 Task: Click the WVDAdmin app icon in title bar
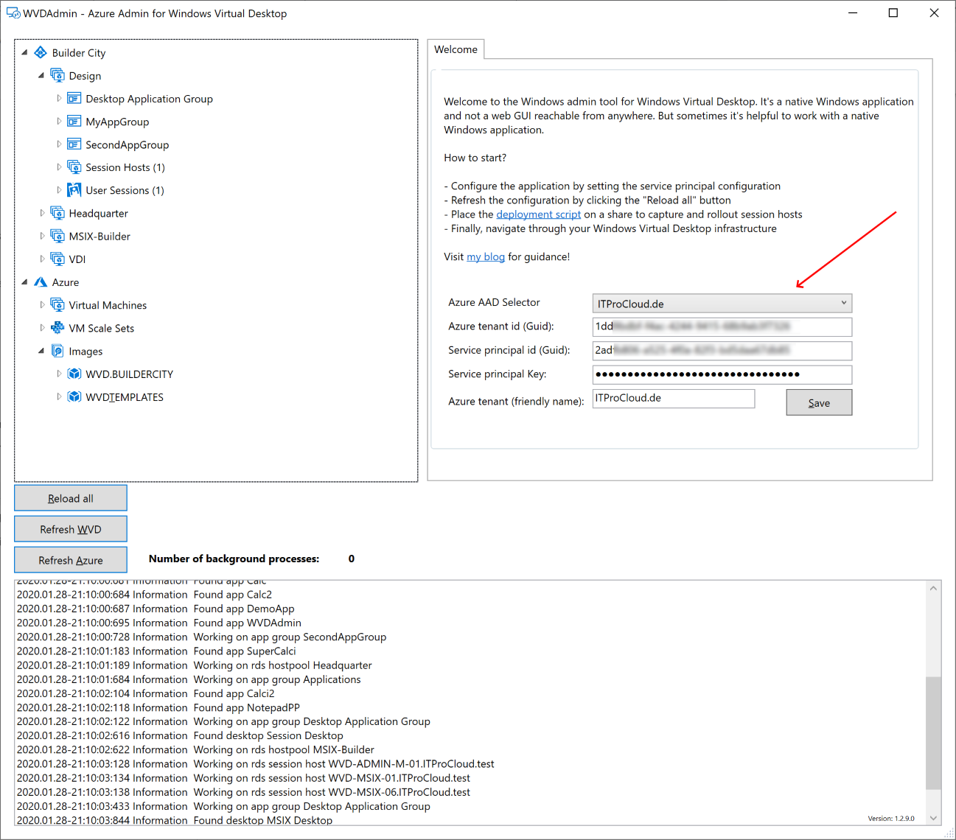click(13, 13)
